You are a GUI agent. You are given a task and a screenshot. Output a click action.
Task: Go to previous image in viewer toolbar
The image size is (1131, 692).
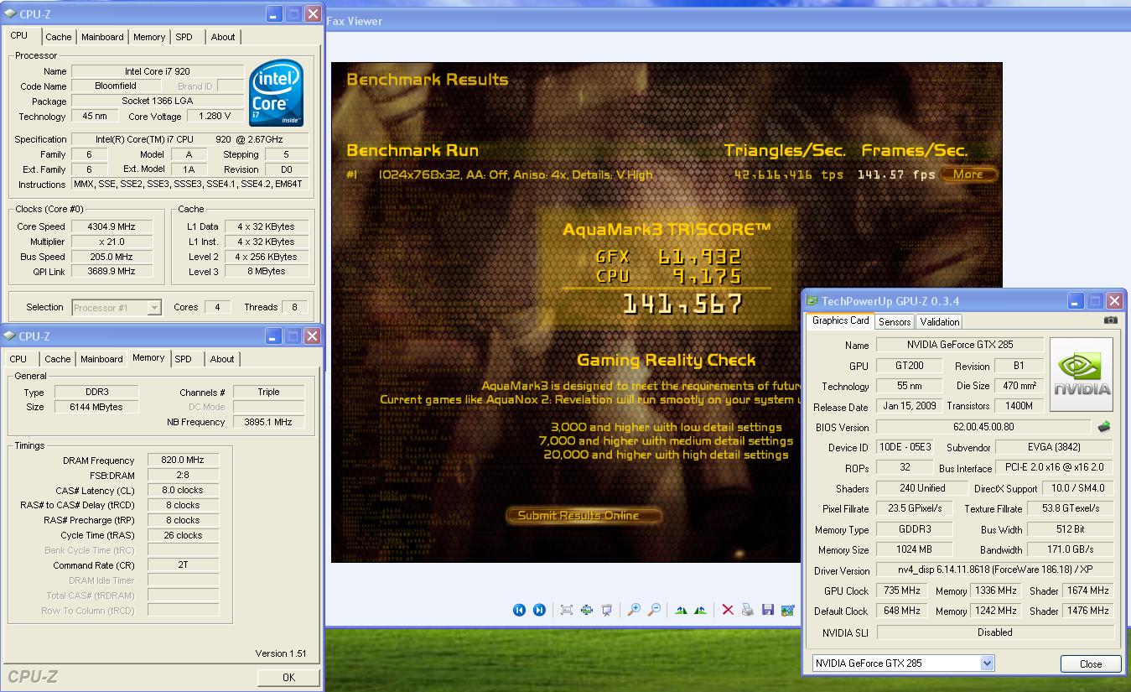coord(519,610)
